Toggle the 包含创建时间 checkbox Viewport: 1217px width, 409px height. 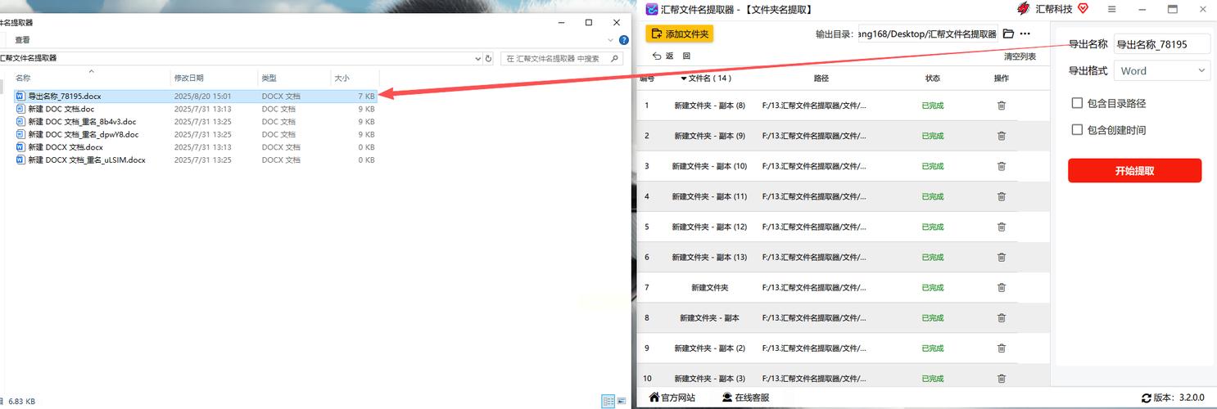tap(1078, 129)
